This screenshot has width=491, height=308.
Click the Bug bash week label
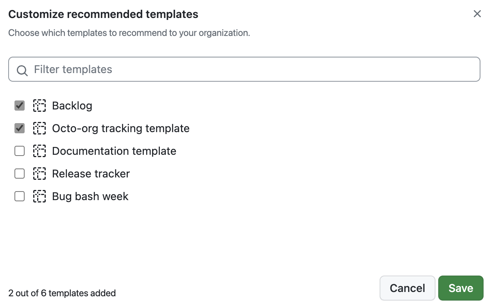[90, 196]
